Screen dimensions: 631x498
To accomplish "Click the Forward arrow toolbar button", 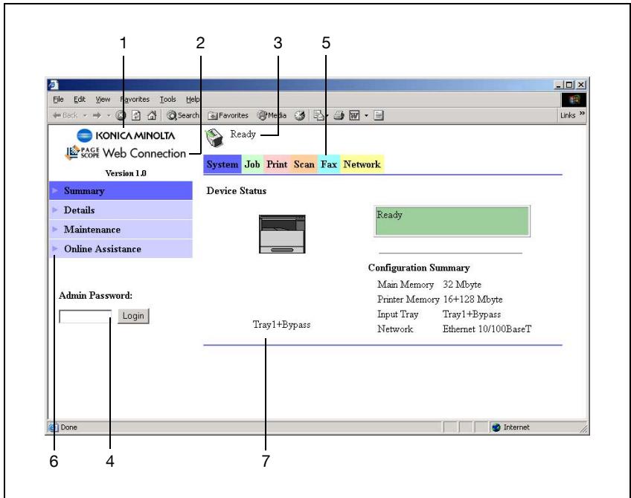I will (x=97, y=115).
